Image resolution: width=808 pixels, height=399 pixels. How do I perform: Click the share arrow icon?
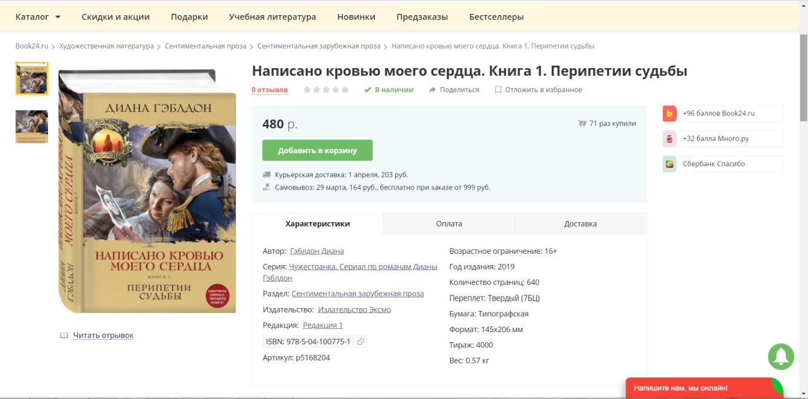click(432, 90)
